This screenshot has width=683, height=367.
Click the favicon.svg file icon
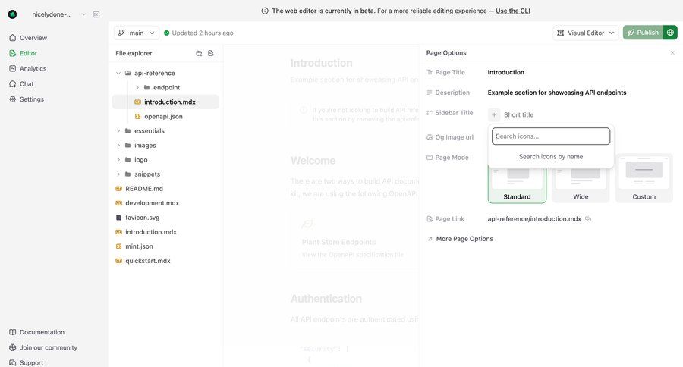pos(118,217)
